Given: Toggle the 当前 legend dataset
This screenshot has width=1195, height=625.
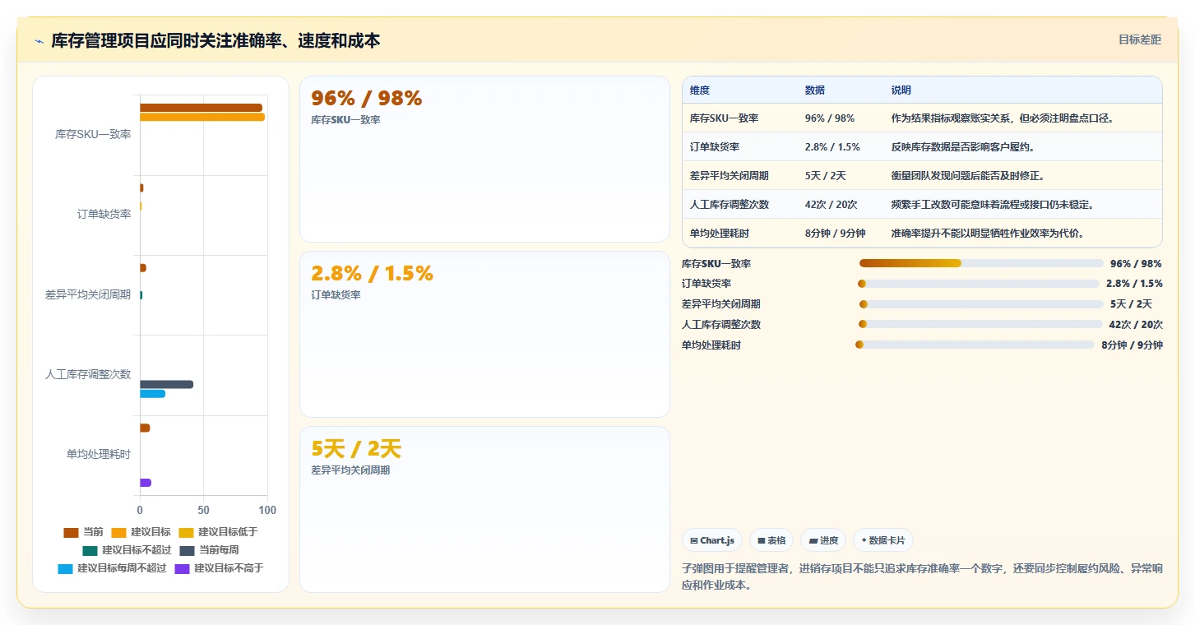Looking at the screenshot, I should coord(84,532).
